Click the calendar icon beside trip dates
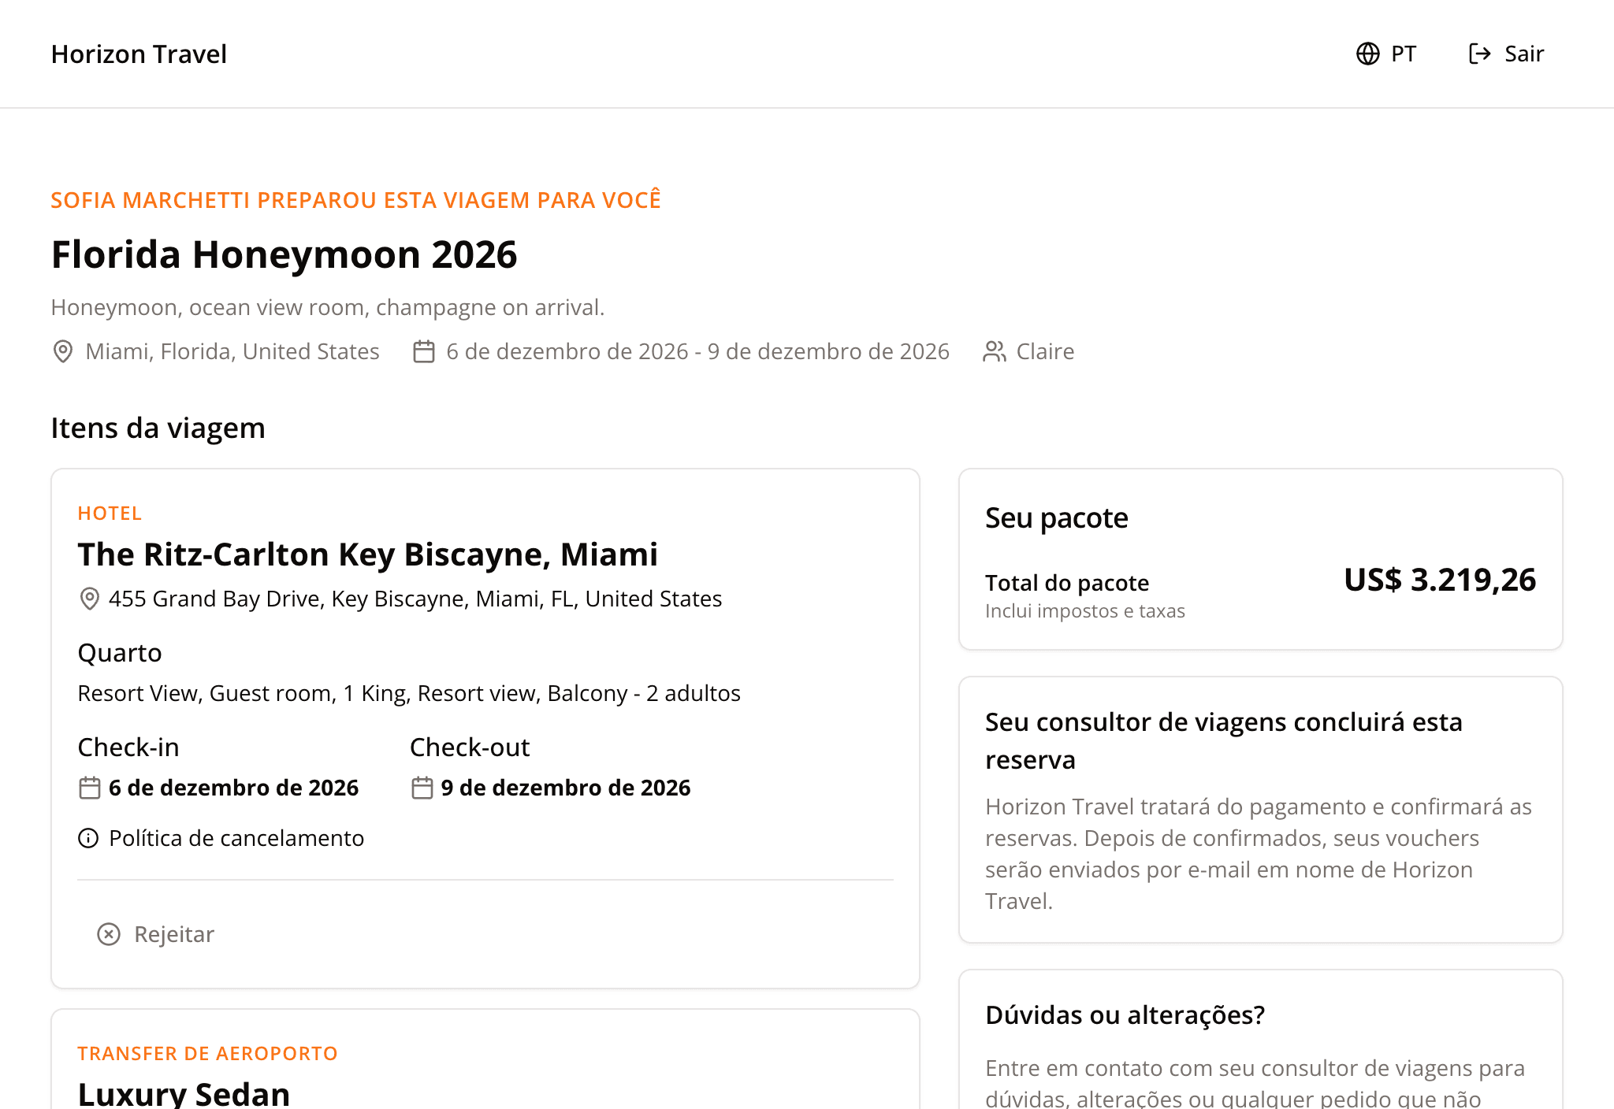 (424, 351)
